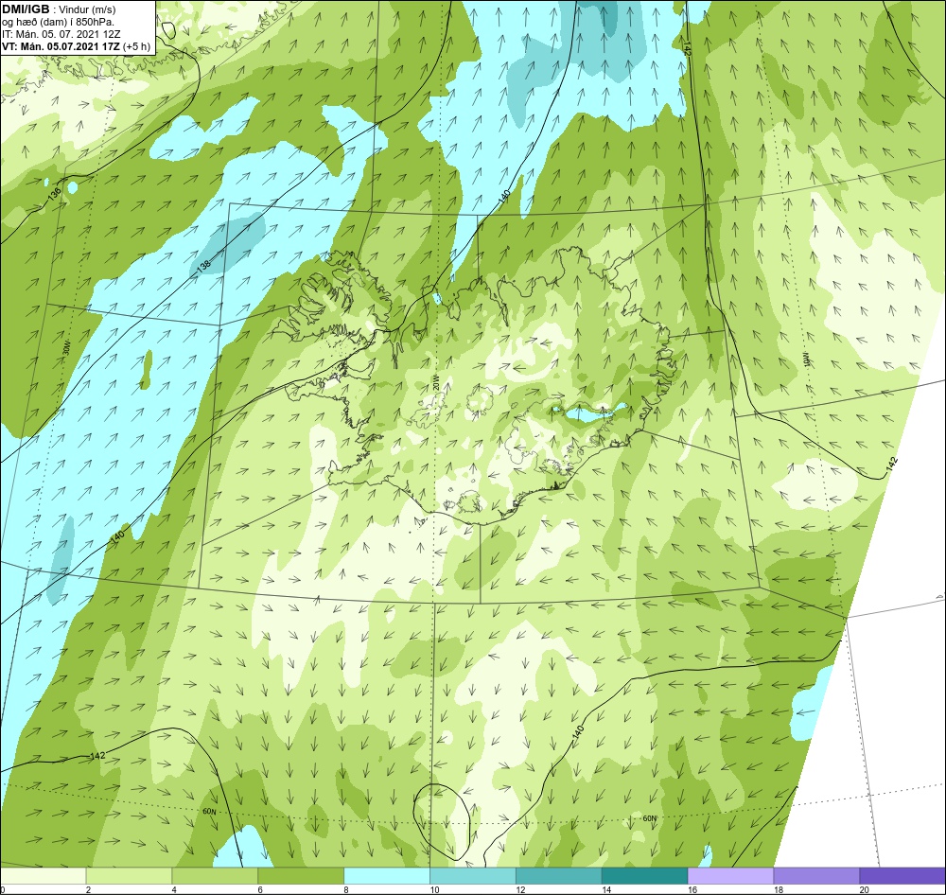Click the legend tick label '2'

[88, 889]
